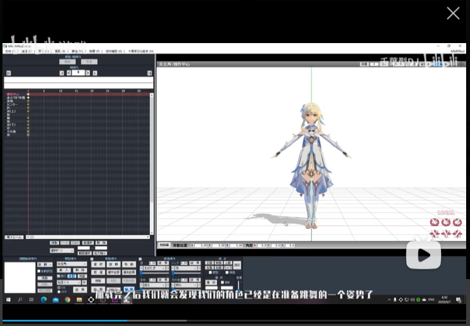Open the Windows Start menu
470x326 pixels.
[8, 300]
